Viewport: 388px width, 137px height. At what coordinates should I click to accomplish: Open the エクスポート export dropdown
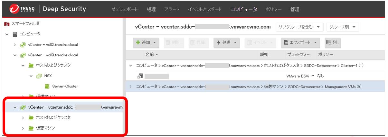pyautogui.click(x=300, y=42)
